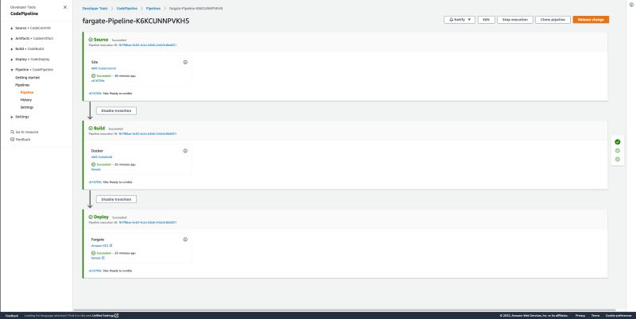Close the Developer Tools navigation panel
Screen dimensions: 636x319
coord(65,7)
